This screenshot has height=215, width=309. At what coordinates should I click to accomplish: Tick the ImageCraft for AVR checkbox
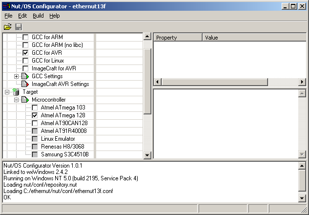click(25, 68)
